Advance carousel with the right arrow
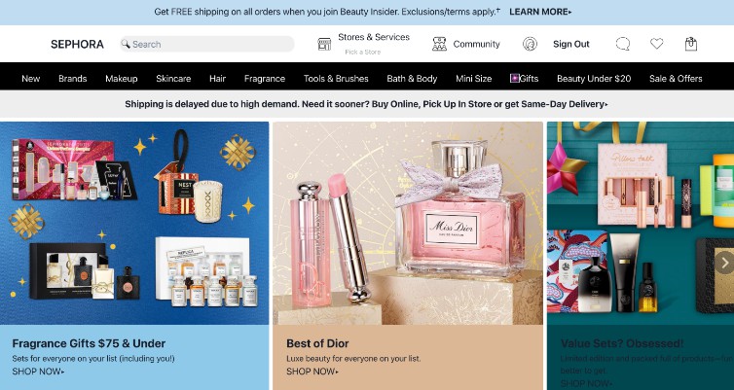The width and height of the screenshot is (734, 390). click(x=724, y=262)
